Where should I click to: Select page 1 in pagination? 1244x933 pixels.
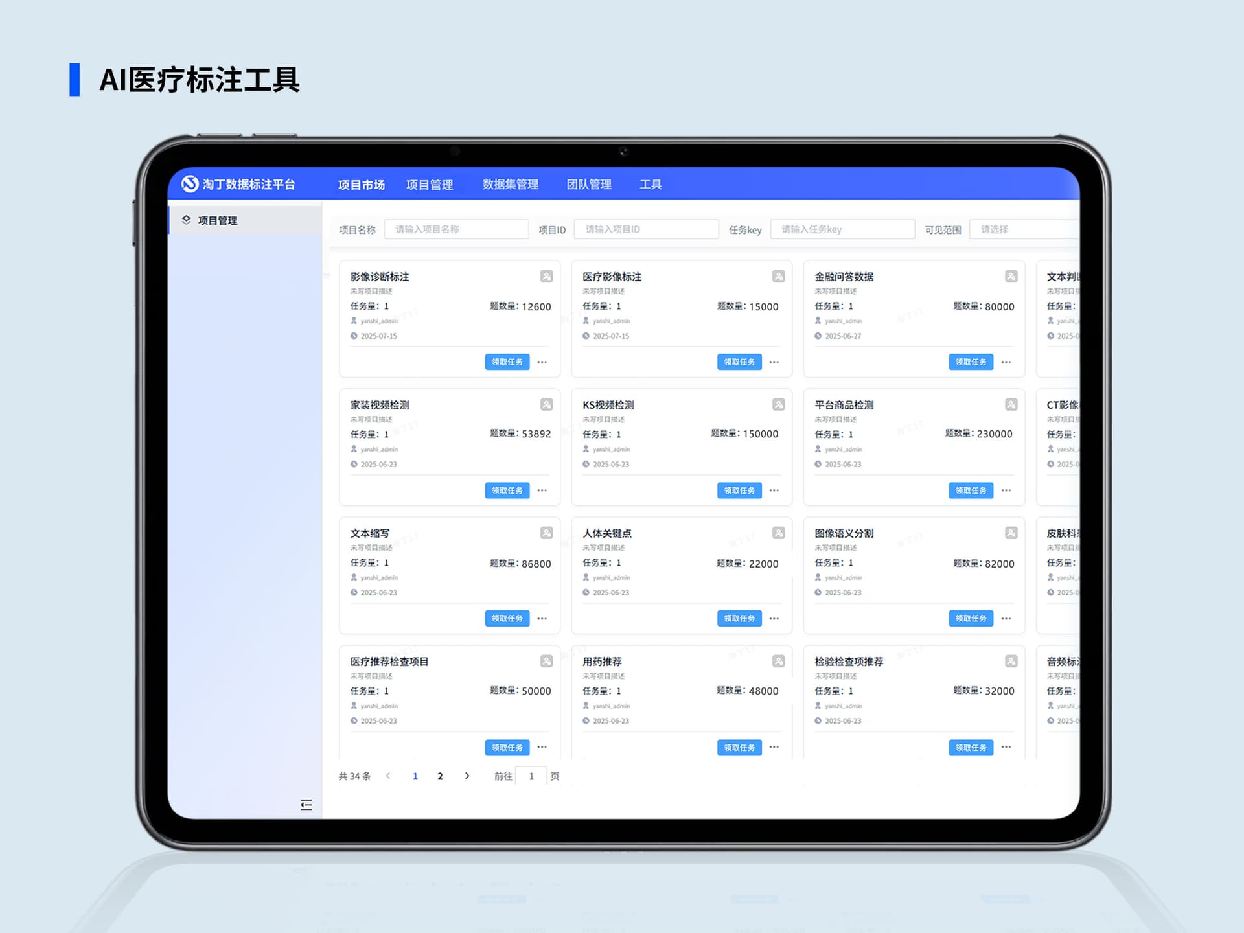(x=415, y=776)
